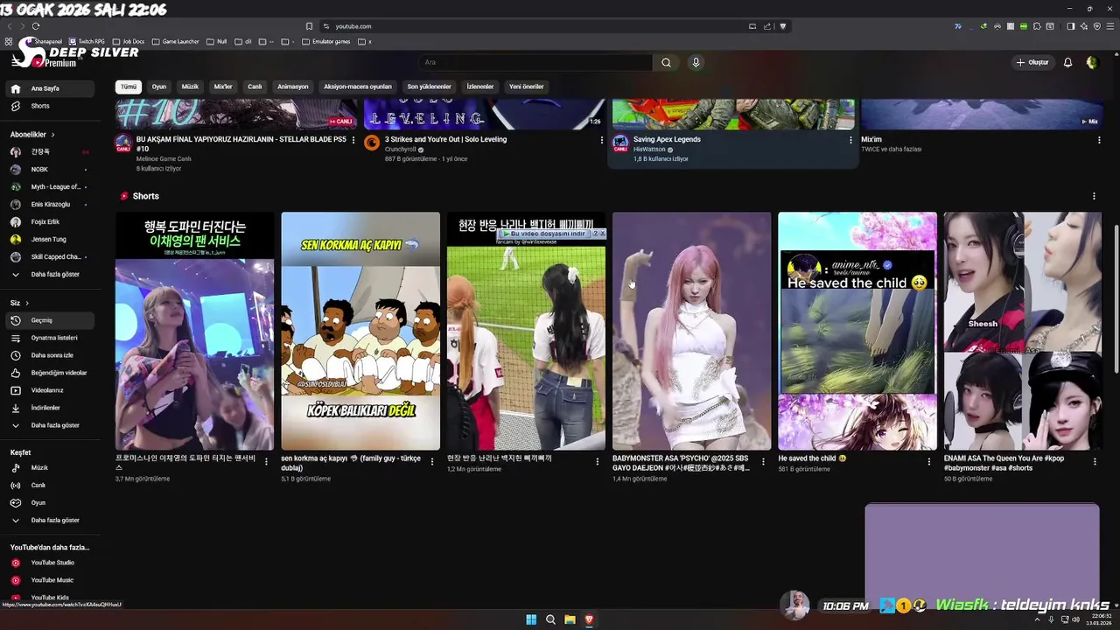
Task: Open options for He saved the child short
Action: [x=929, y=461]
